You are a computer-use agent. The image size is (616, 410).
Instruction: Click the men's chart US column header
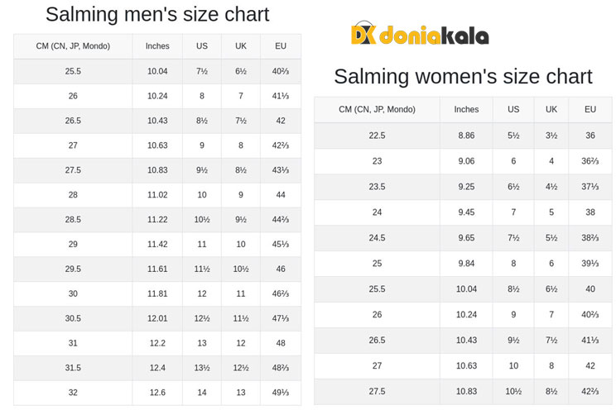(x=202, y=46)
